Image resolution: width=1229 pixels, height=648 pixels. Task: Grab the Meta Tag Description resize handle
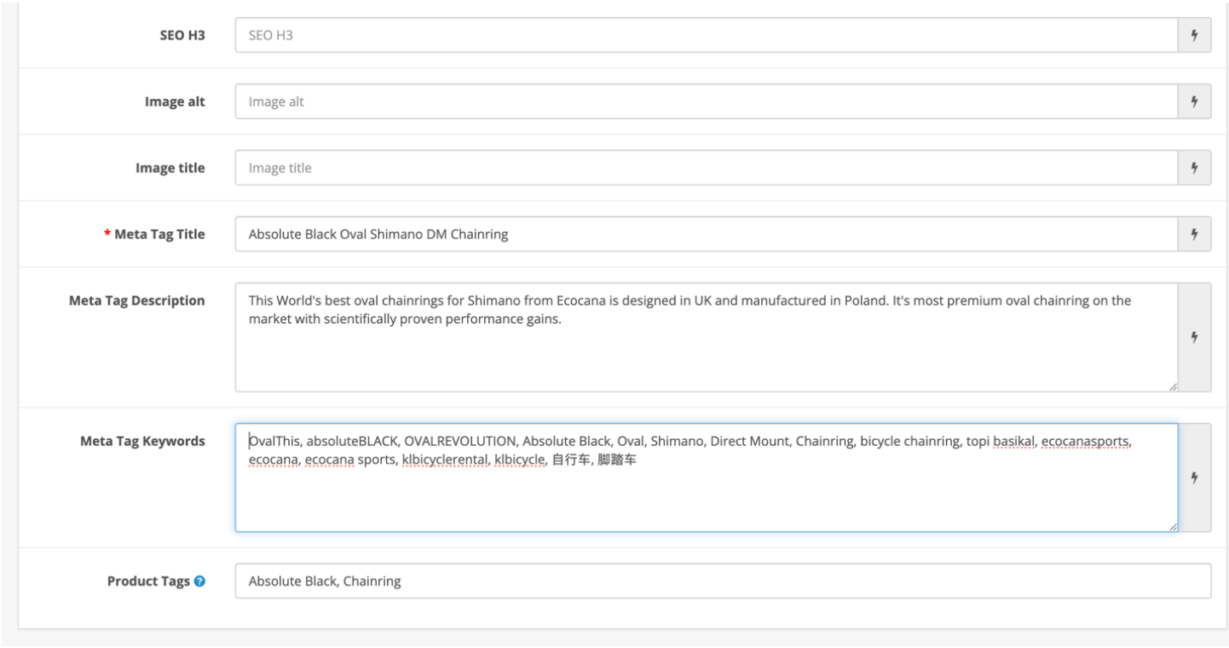point(1173,386)
